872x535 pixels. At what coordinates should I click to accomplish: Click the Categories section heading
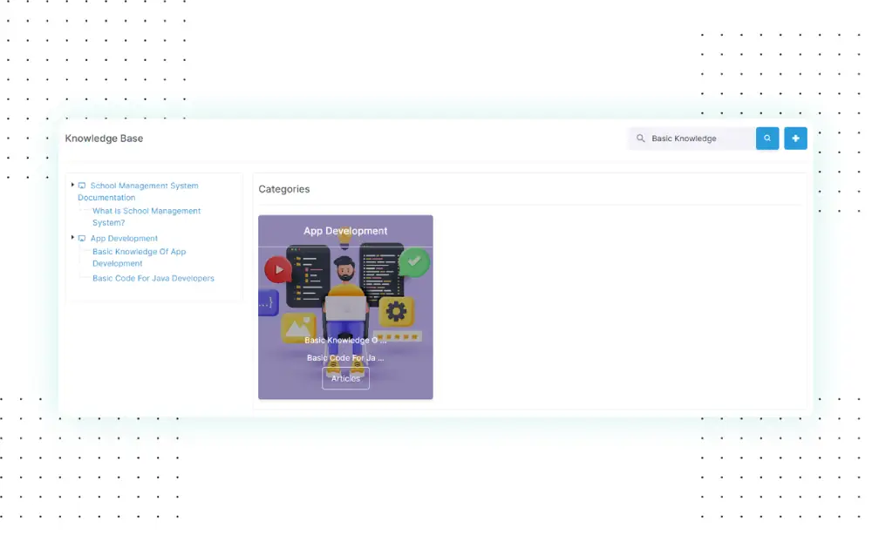pos(284,189)
